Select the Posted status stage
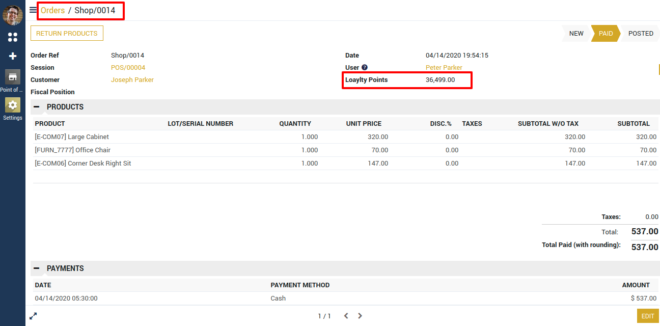The image size is (660, 326). 640,34
